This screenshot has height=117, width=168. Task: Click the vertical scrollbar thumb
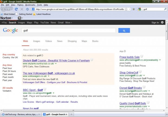tap(167, 31)
